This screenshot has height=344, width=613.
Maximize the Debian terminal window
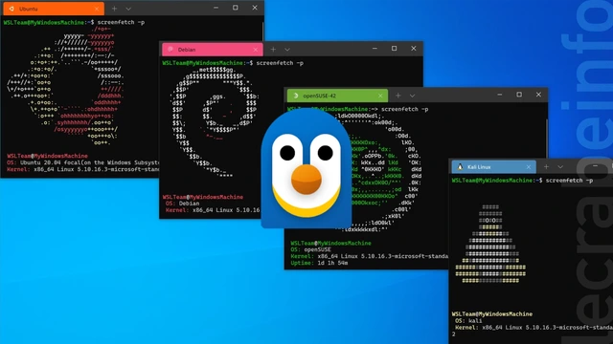pos(394,49)
